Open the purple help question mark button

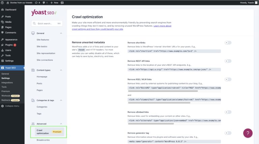click(248, 133)
